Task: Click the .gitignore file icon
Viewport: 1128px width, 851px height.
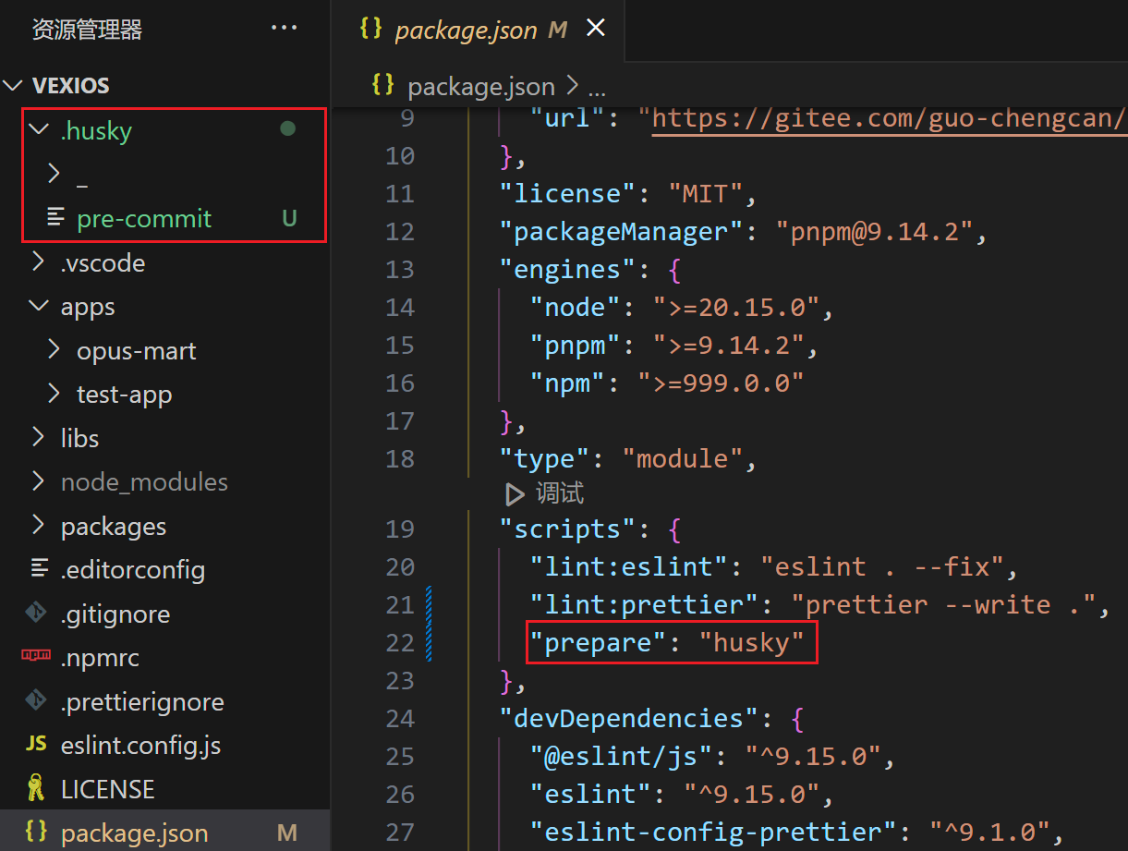Action: (x=36, y=614)
